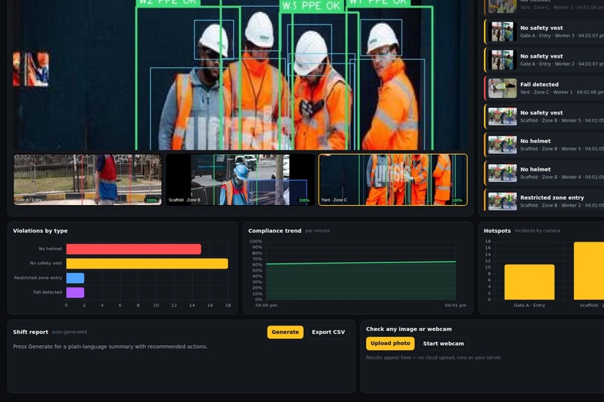Open the No helmet alert for Scaffold Worker 5

tap(544, 144)
